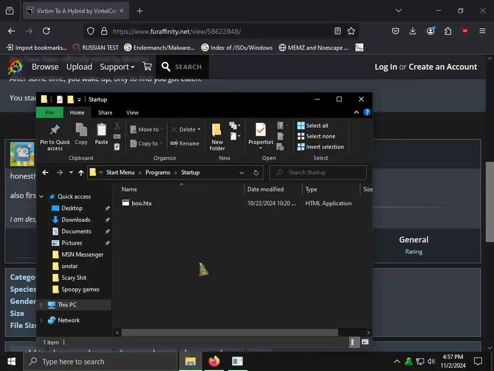Viewport: 494px width, 371px height.
Task: Expand the Network tree node
Action: tap(41, 321)
